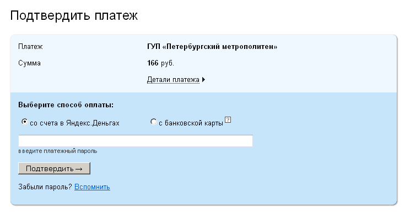Click the Сумма row label
This screenshot has width=410, height=219.
29,63
